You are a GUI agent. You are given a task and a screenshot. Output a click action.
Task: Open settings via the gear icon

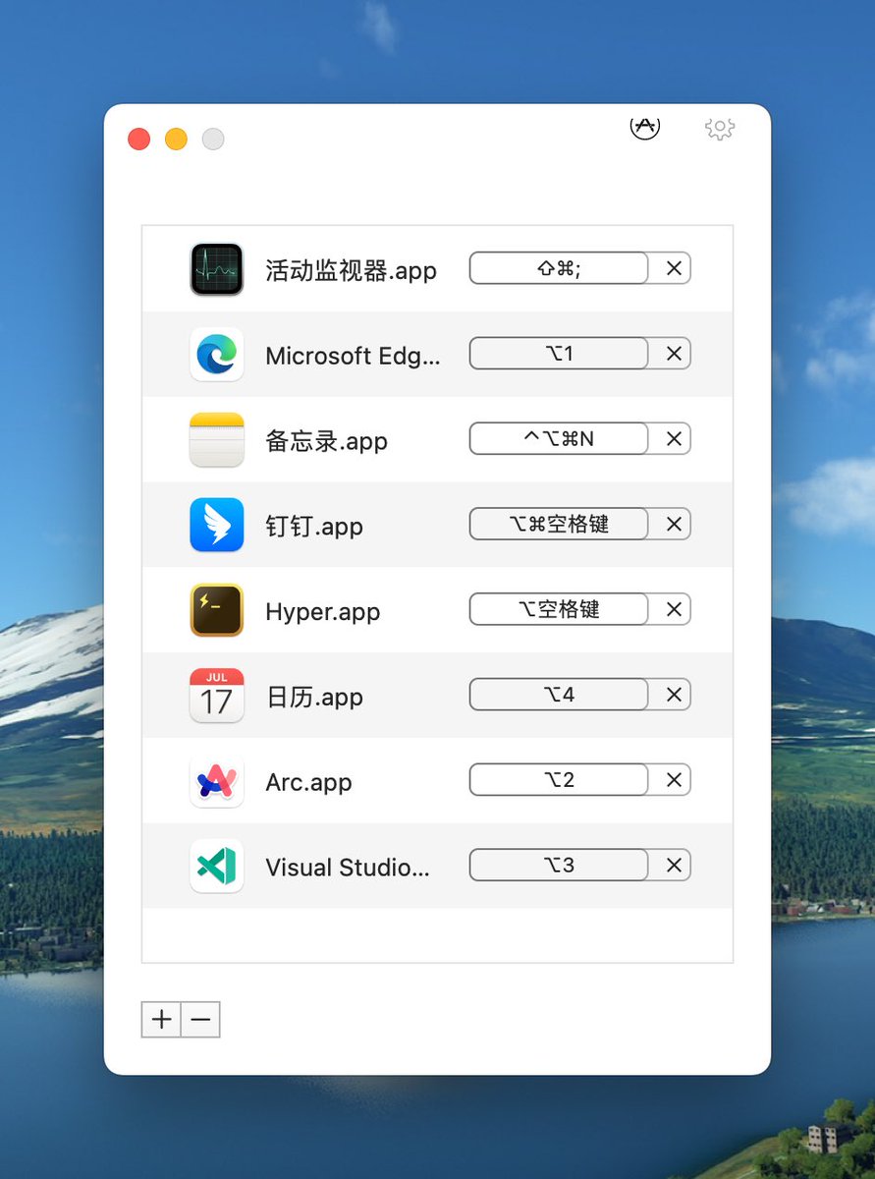(x=720, y=128)
